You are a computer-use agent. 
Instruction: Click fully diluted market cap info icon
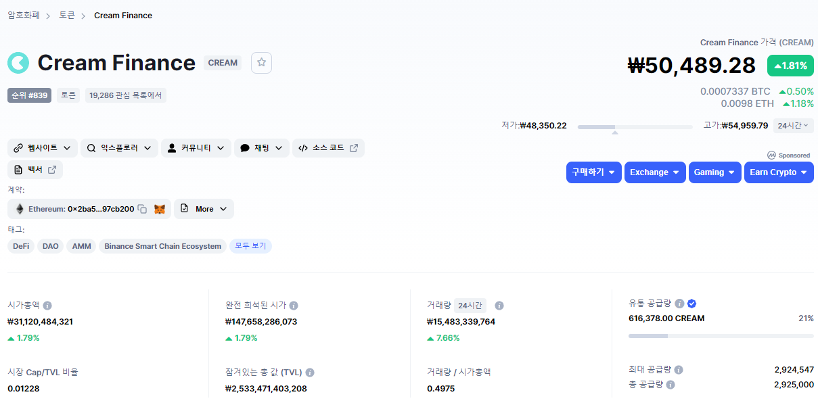(x=294, y=306)
